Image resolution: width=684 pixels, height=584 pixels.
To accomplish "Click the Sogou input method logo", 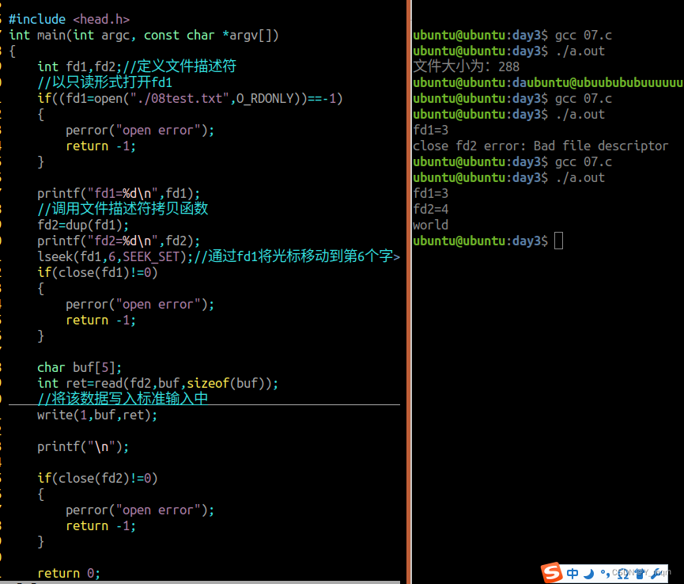I will (551, 572).
